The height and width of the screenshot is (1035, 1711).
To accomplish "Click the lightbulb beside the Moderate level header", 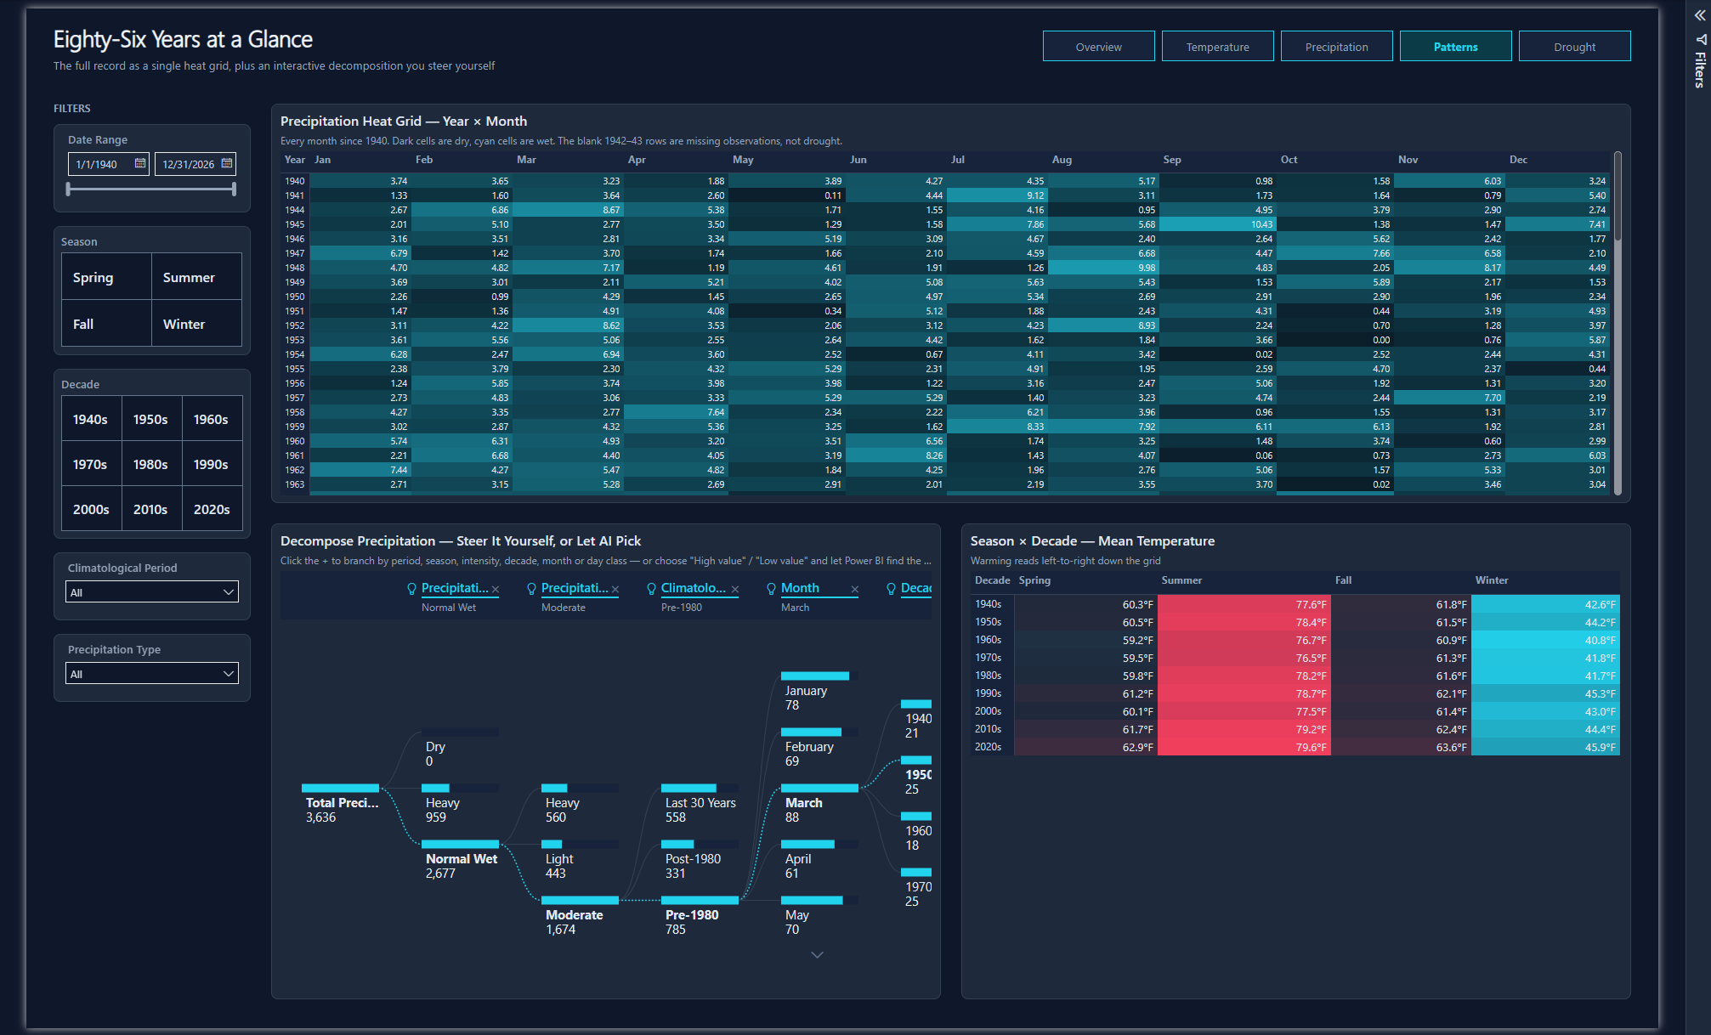I will [532, 589].
